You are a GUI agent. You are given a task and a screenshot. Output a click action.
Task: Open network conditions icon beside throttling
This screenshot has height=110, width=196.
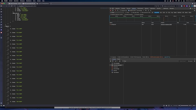pyautogui.click(x=146, y=10)
